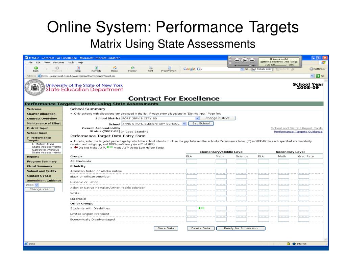Click the Internet zone globe icon
This screenshot has width=346, height=259.
coord(294,244)
